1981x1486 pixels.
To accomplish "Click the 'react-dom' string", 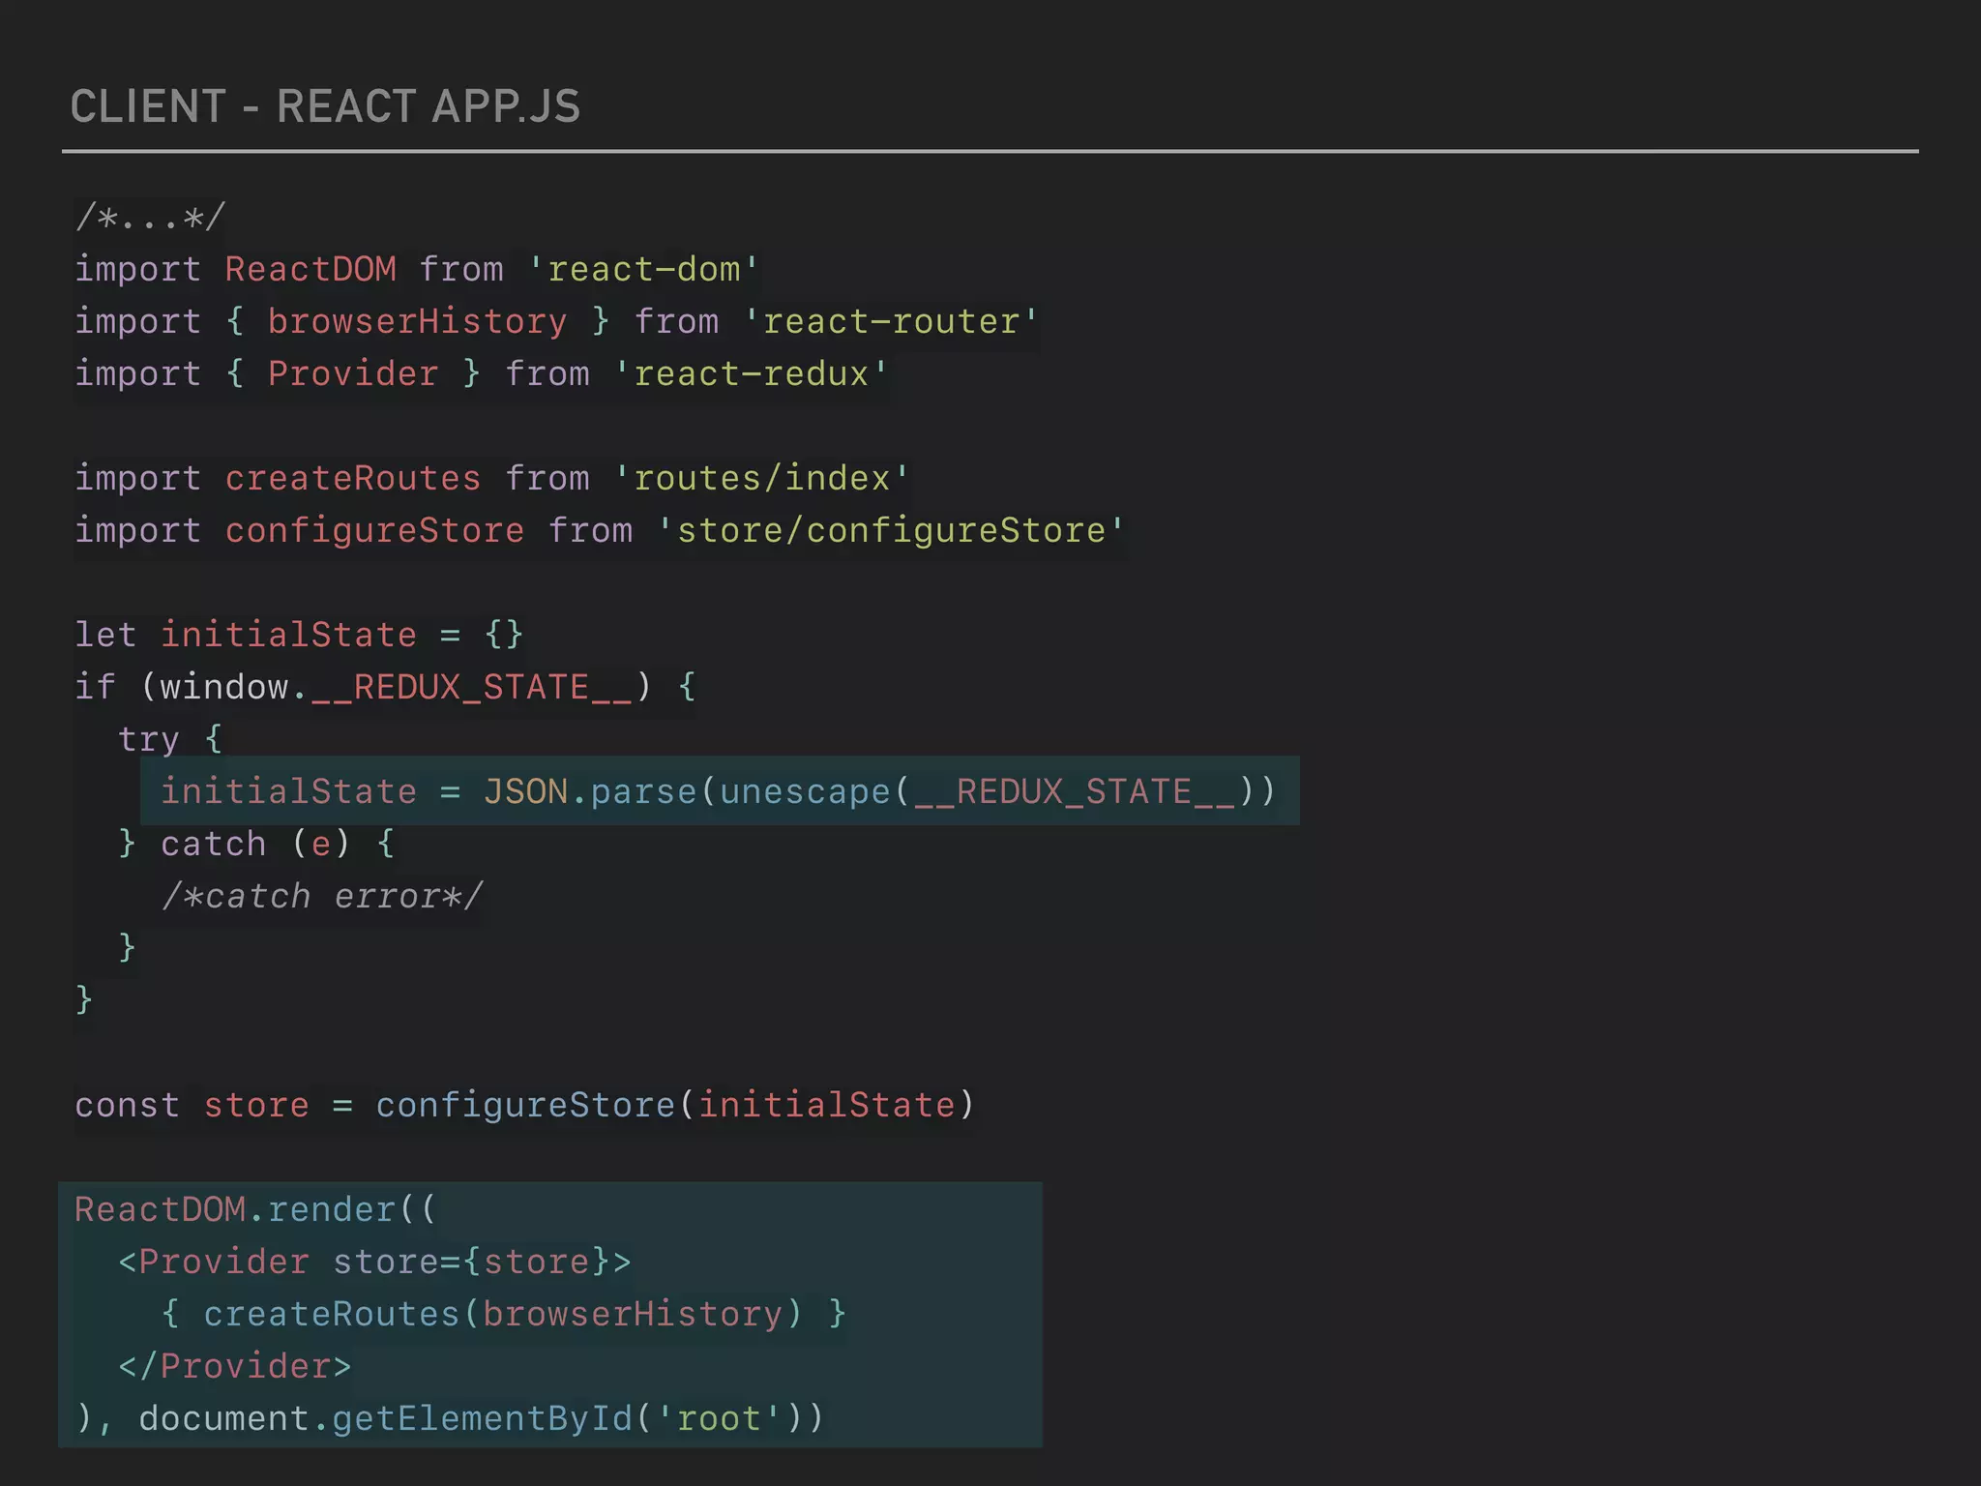I will 643,269.
